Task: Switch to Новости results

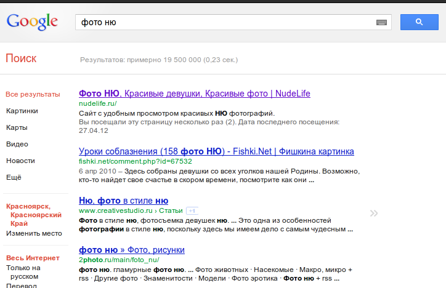Action: (20, 161)
